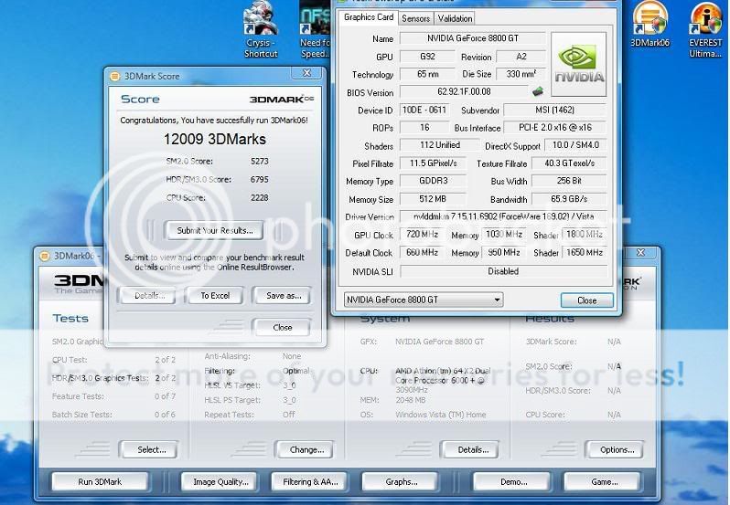Click the Details button in Score dialog
Image resolution: width=730 pixels, height=505 pixels.
point(149,296)
